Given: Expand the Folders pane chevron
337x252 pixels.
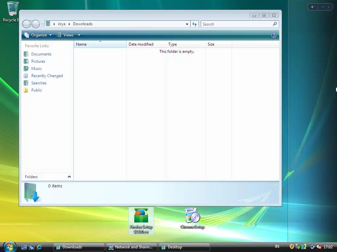Looking at the screenshot, I should pyautogui.click(x=69, y=177).
